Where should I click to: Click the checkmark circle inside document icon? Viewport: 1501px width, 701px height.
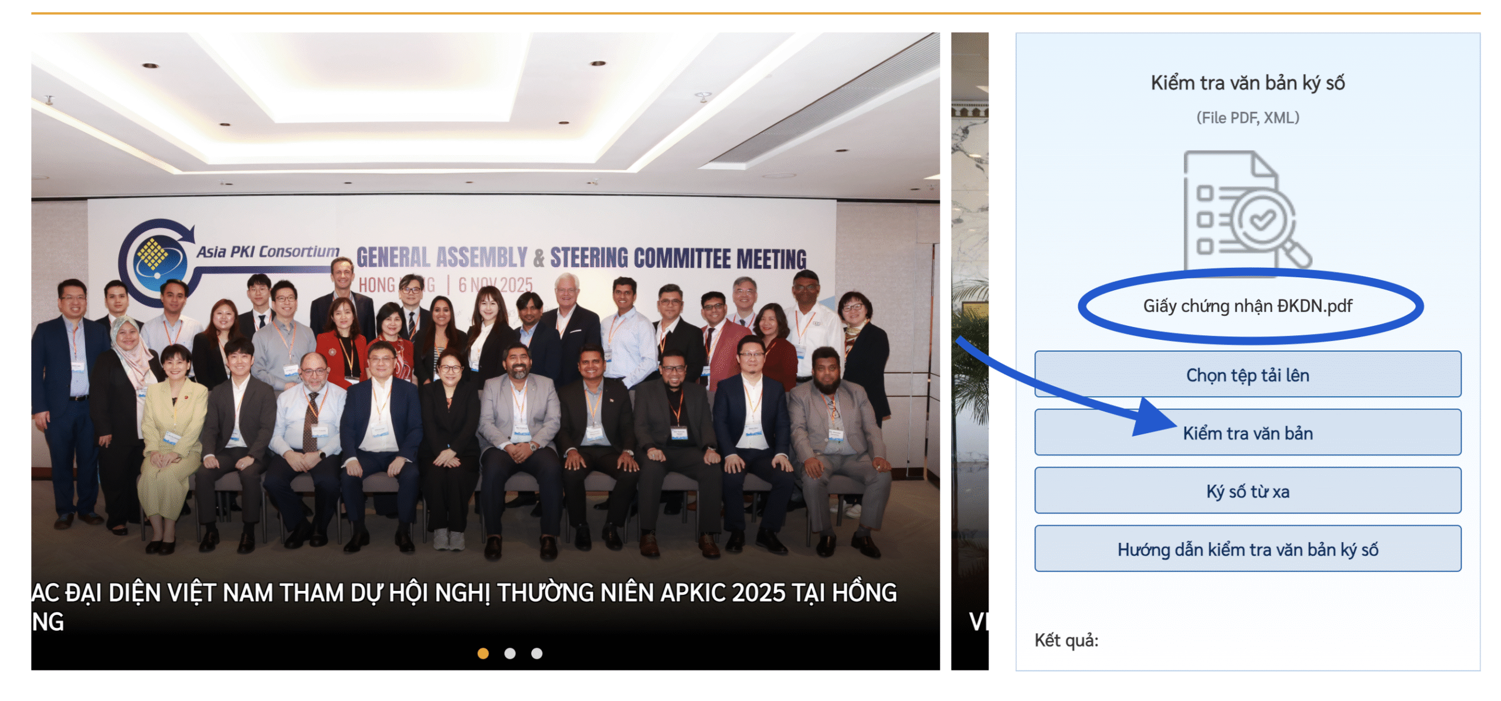click(x=1261, y=219)
